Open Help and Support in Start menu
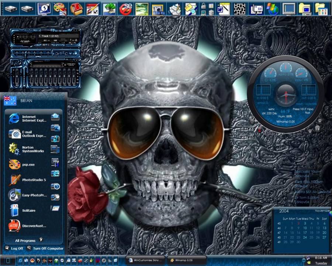Viewport: 332px width, 266px height. pos(55,186)
